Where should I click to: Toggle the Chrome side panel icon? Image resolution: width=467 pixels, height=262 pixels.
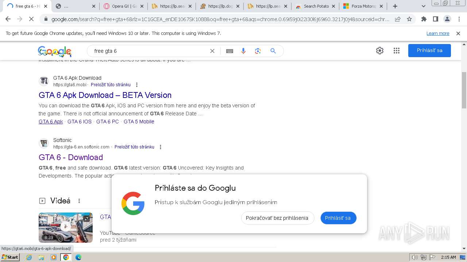click(436, 19)
